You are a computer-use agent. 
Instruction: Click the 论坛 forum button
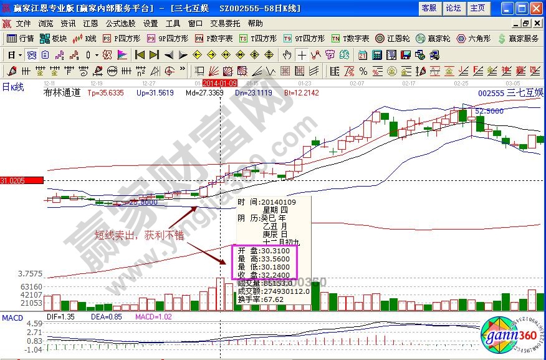pos(453,8)
